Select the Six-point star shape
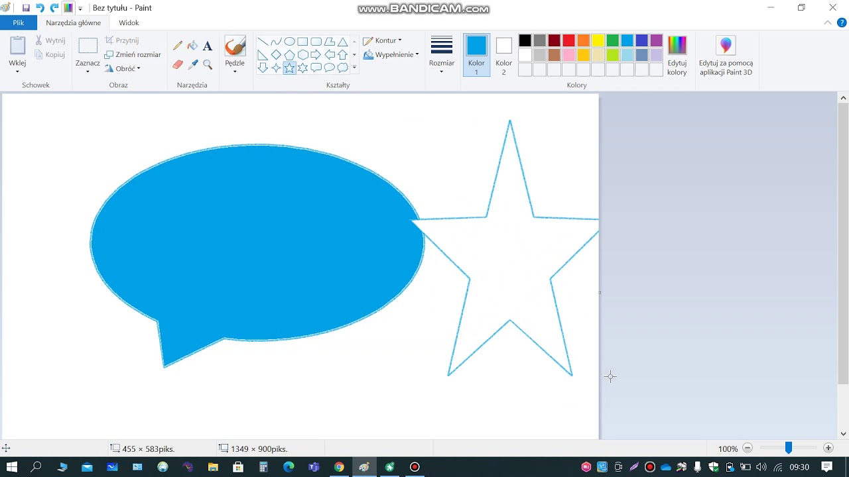Screen dimensions: 849x477 (x=302, y=68)
